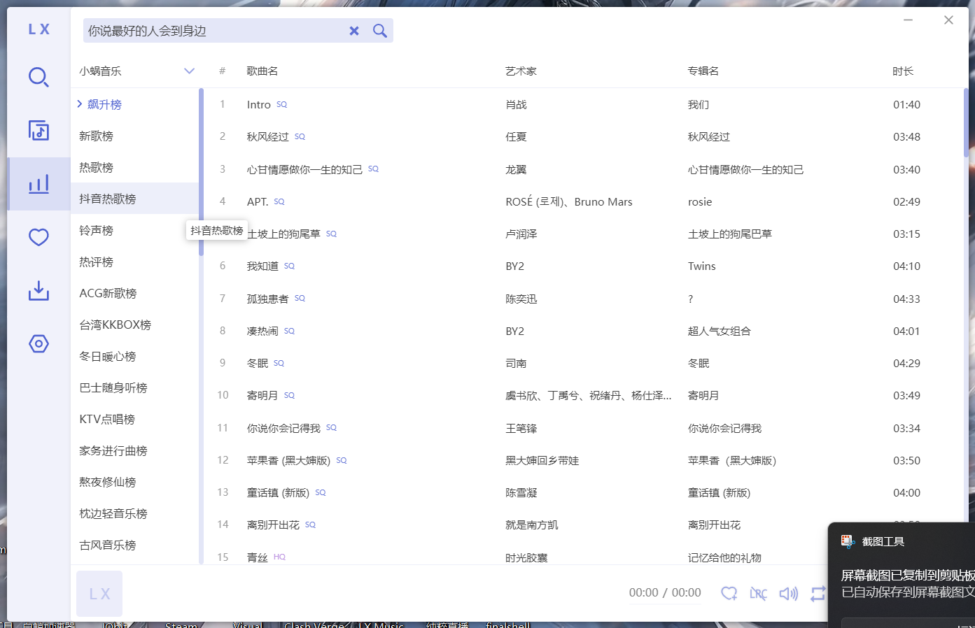Image resolution: width=975 pixels, height=628 pixels.
Task: Clear the search box with the X icon
Action: pos(354,30)
